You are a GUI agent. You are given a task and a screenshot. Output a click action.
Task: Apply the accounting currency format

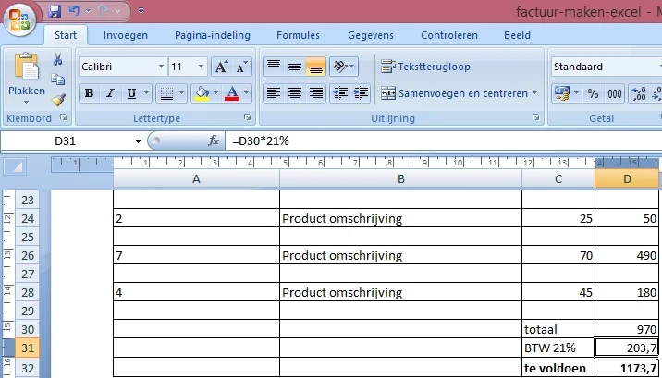tap(562, 93)
